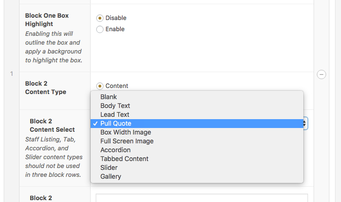Screen dimensions: 341x202
Task: Click the Block One Box Highlight label
Action: 47,20
